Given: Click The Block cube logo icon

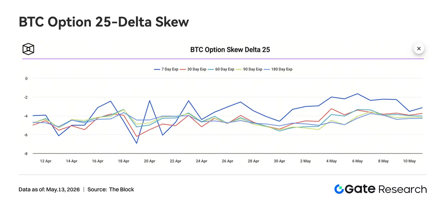Looking at the screenshot, I should (x=28, y=49).
